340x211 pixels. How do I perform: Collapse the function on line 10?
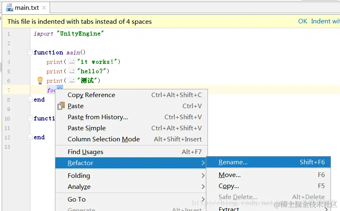(30, 118)
